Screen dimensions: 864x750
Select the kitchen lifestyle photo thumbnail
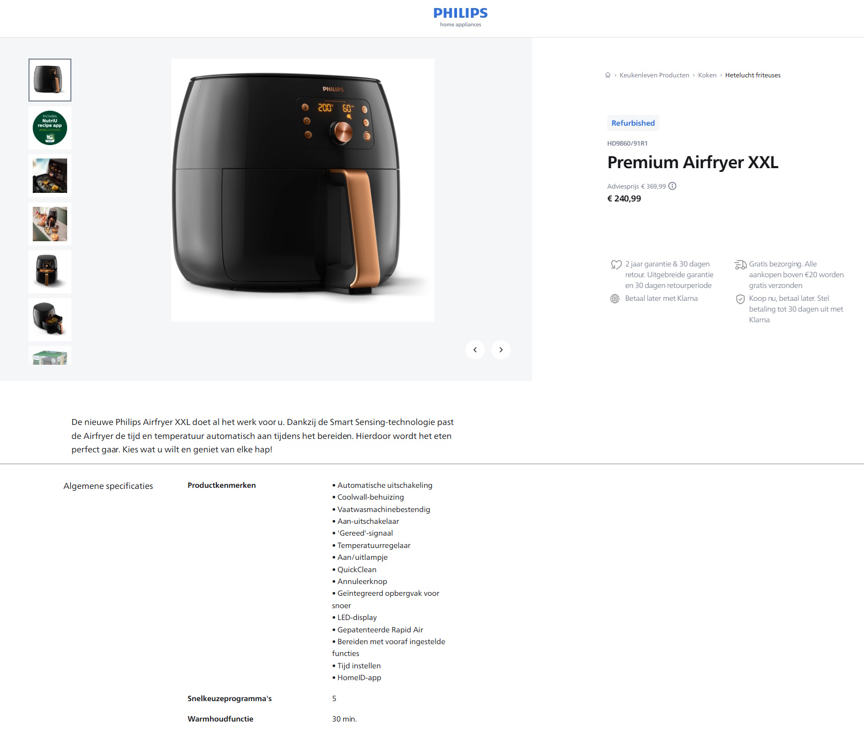click(x=50, y=224)
